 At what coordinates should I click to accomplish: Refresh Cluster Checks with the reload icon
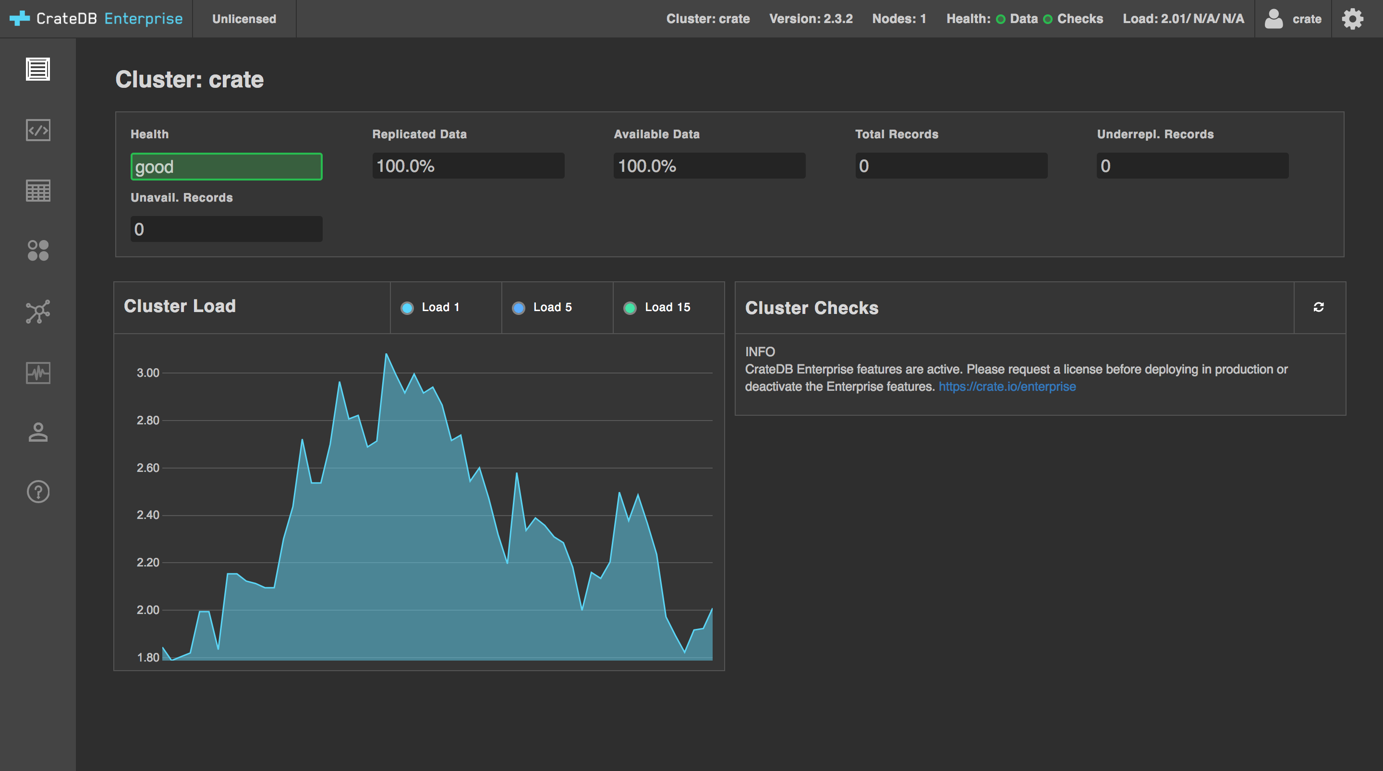point(1319,307)
